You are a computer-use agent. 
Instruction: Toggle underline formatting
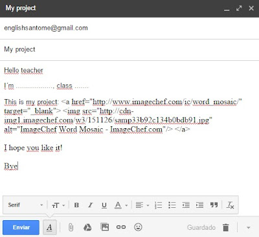click(x=104, y=205)
